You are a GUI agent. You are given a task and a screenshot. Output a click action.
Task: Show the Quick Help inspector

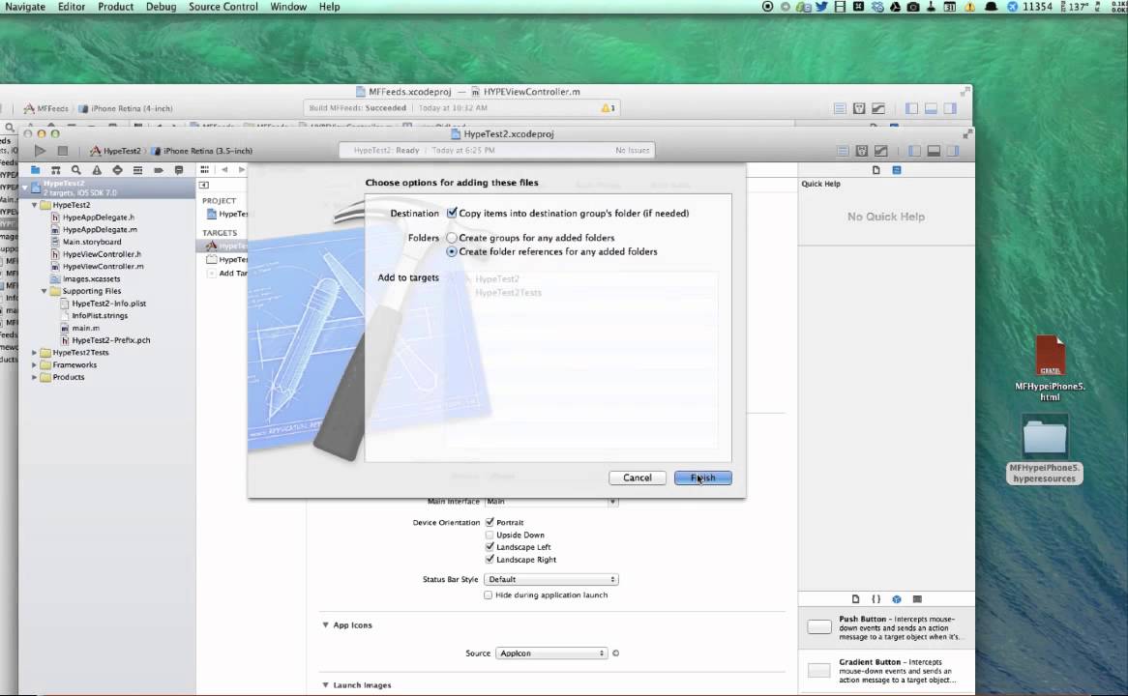[x=897, y=170]
